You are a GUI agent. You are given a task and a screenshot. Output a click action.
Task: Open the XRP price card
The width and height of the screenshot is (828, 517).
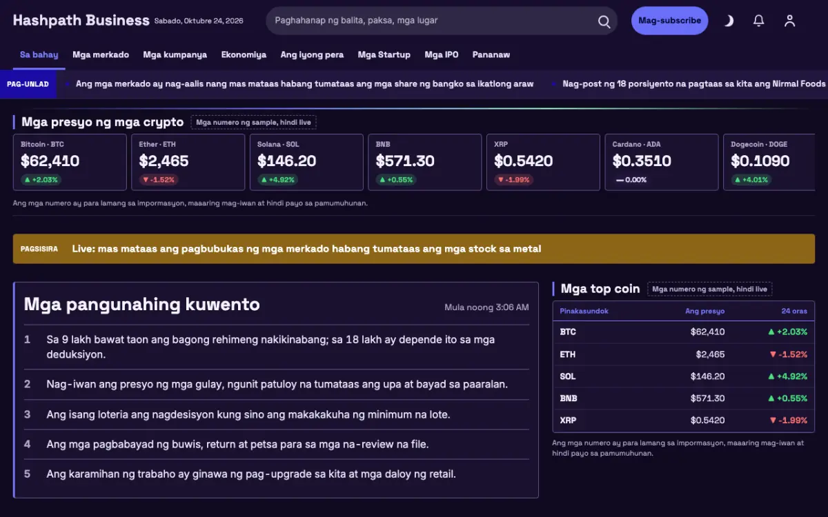(543, 162)
